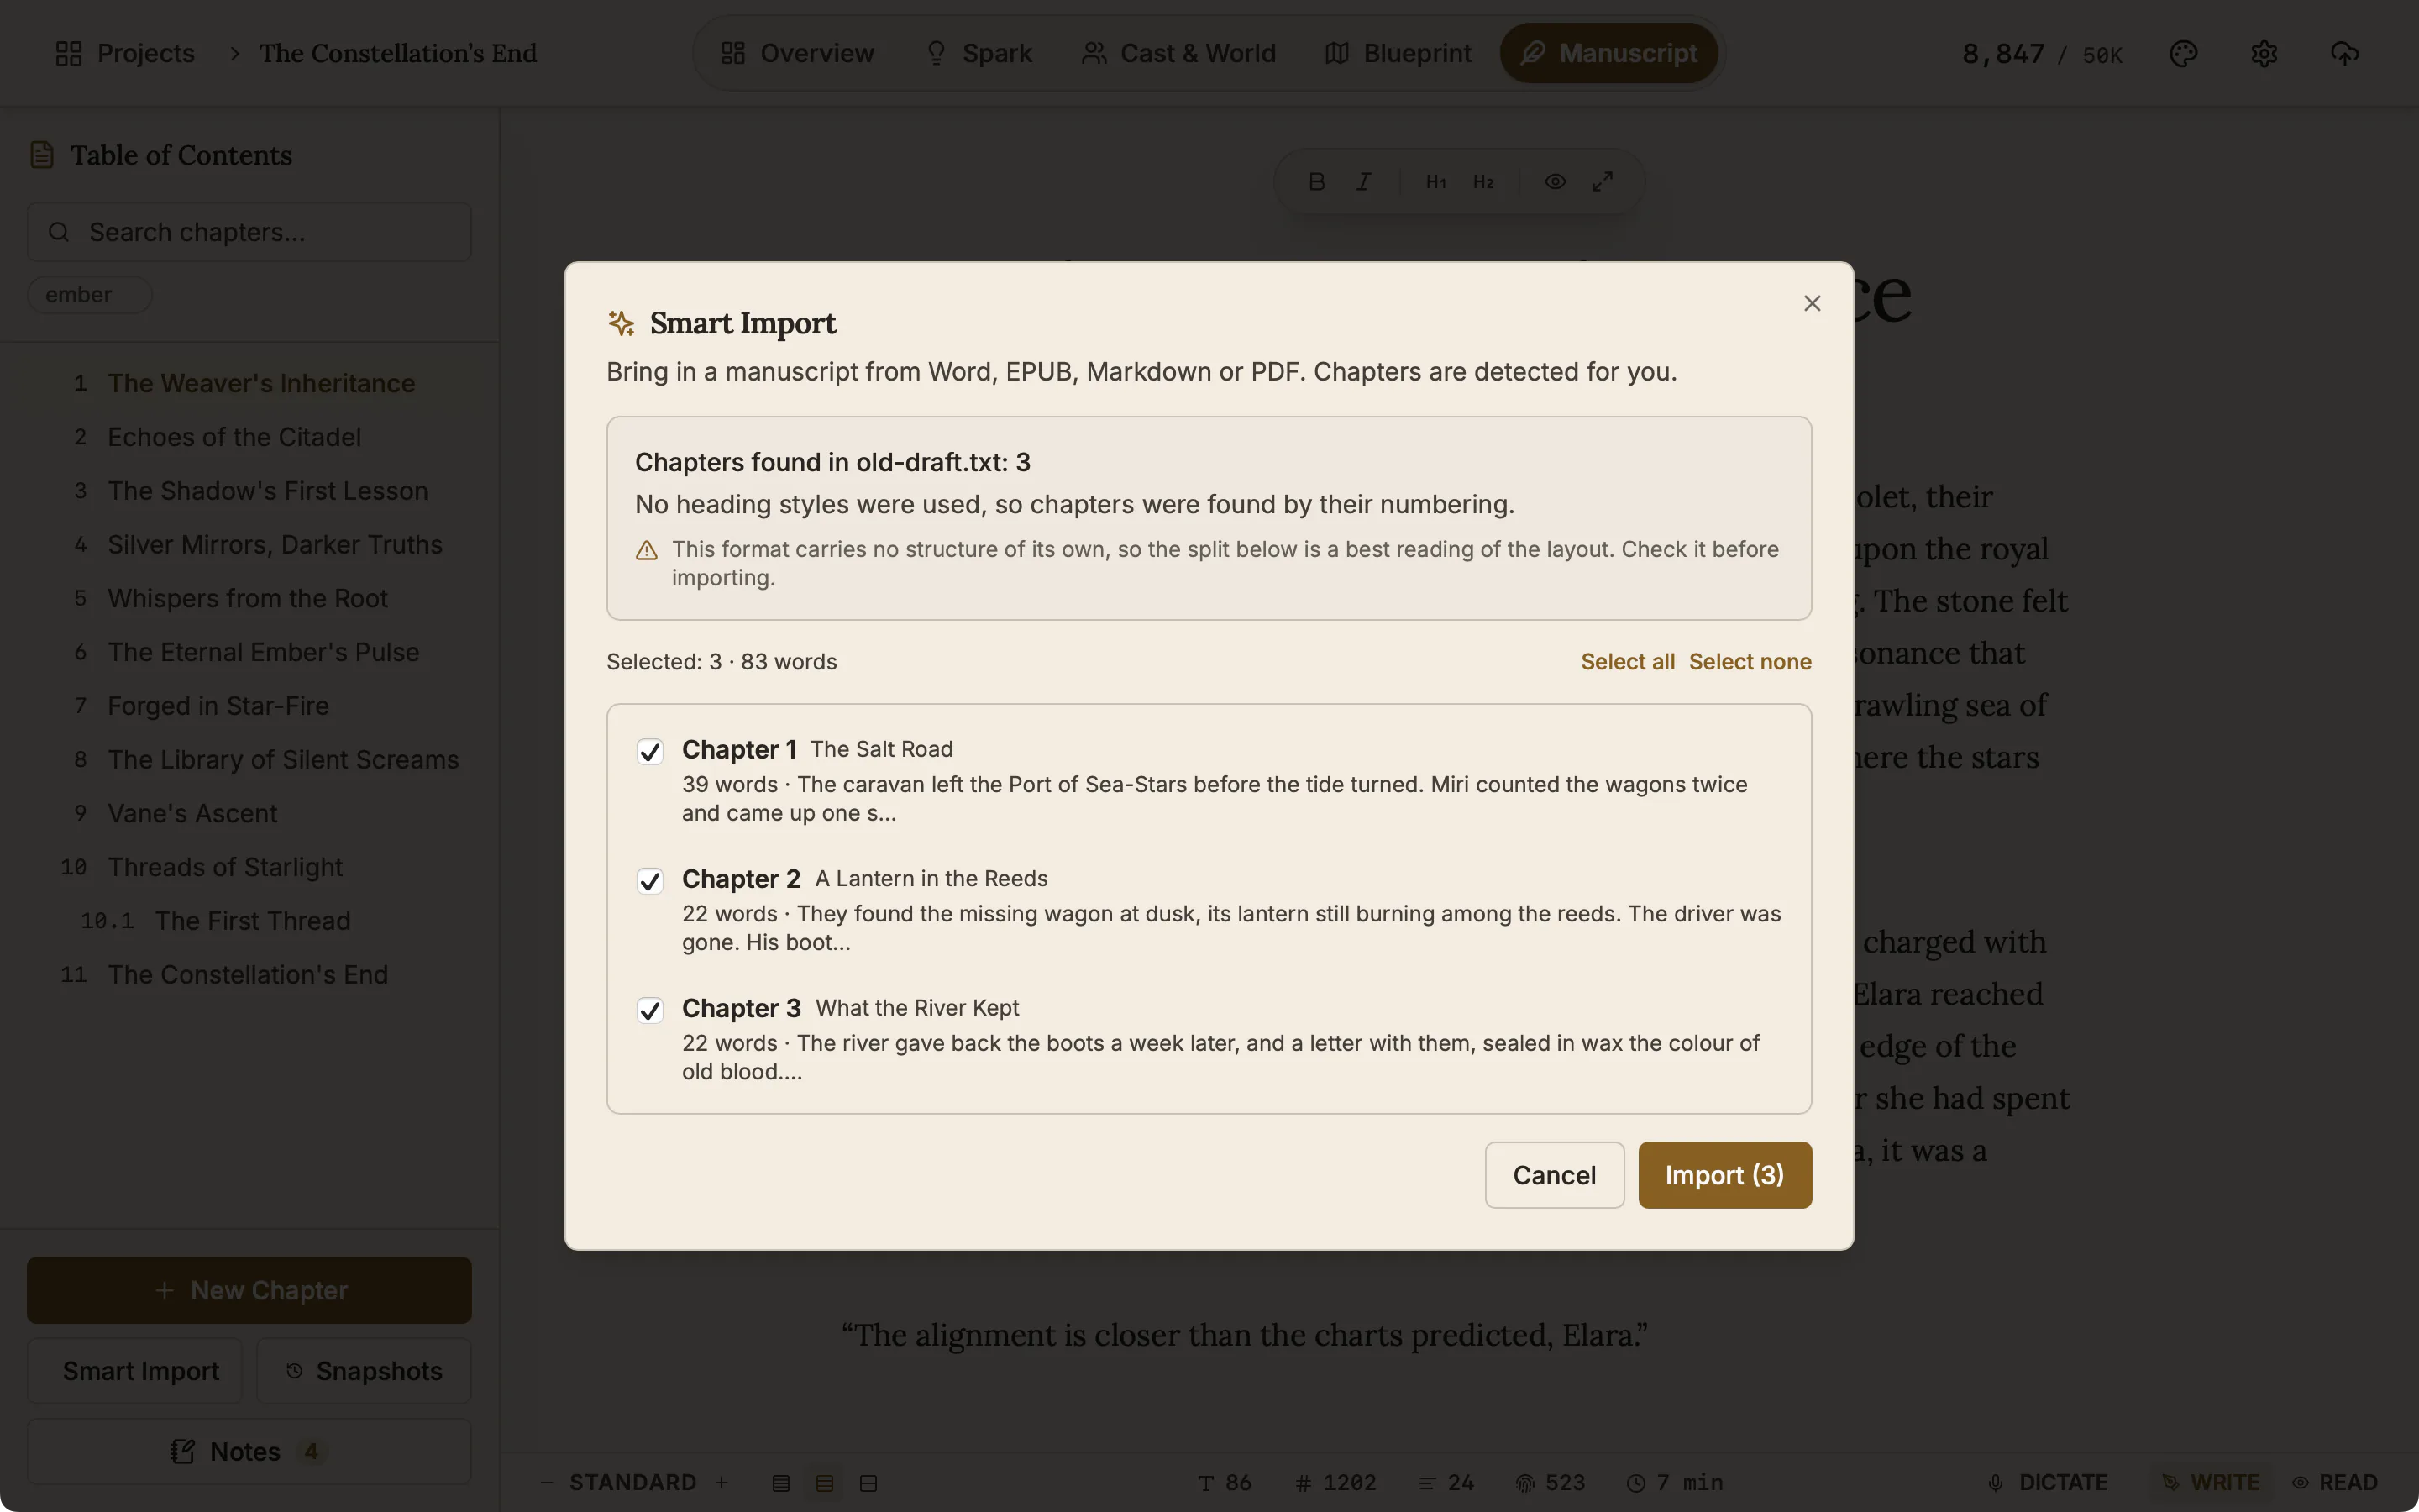Uncheck the Chapter 1 The Salt Road checkbox

[650, 751]
